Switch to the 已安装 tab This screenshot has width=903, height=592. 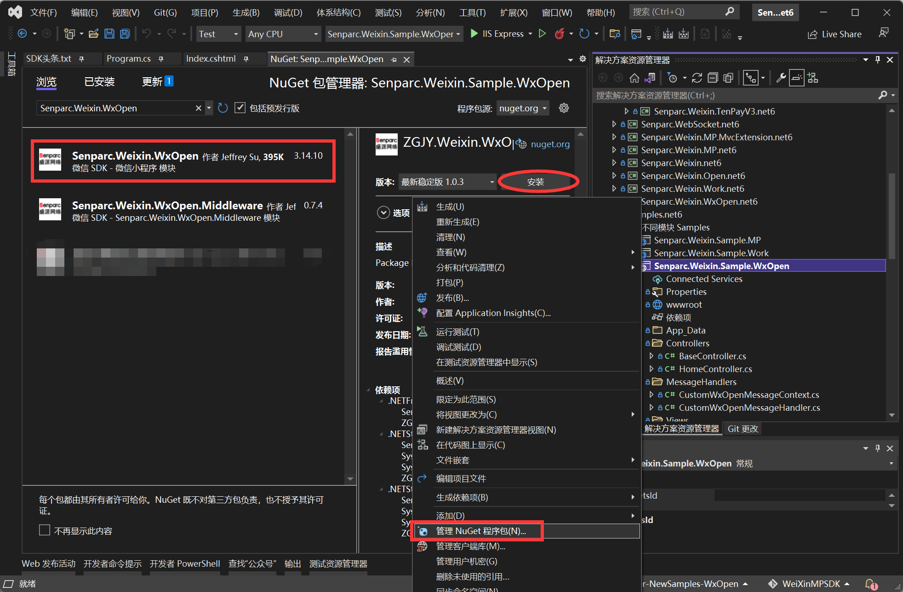point(98,81)
